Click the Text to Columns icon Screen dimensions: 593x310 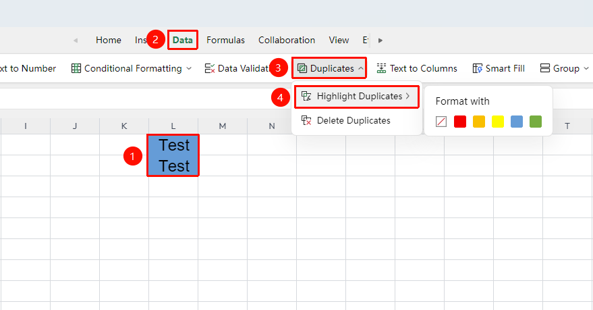381,68
